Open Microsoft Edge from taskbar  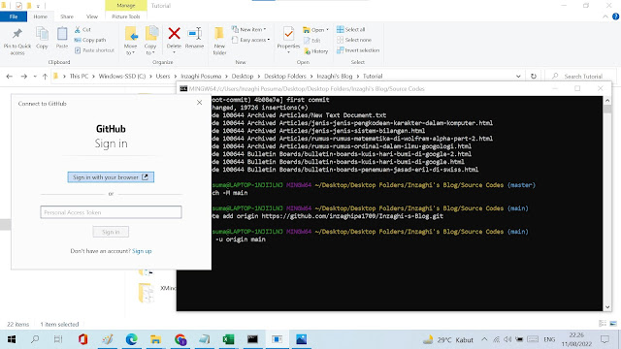tap(132, 339)
